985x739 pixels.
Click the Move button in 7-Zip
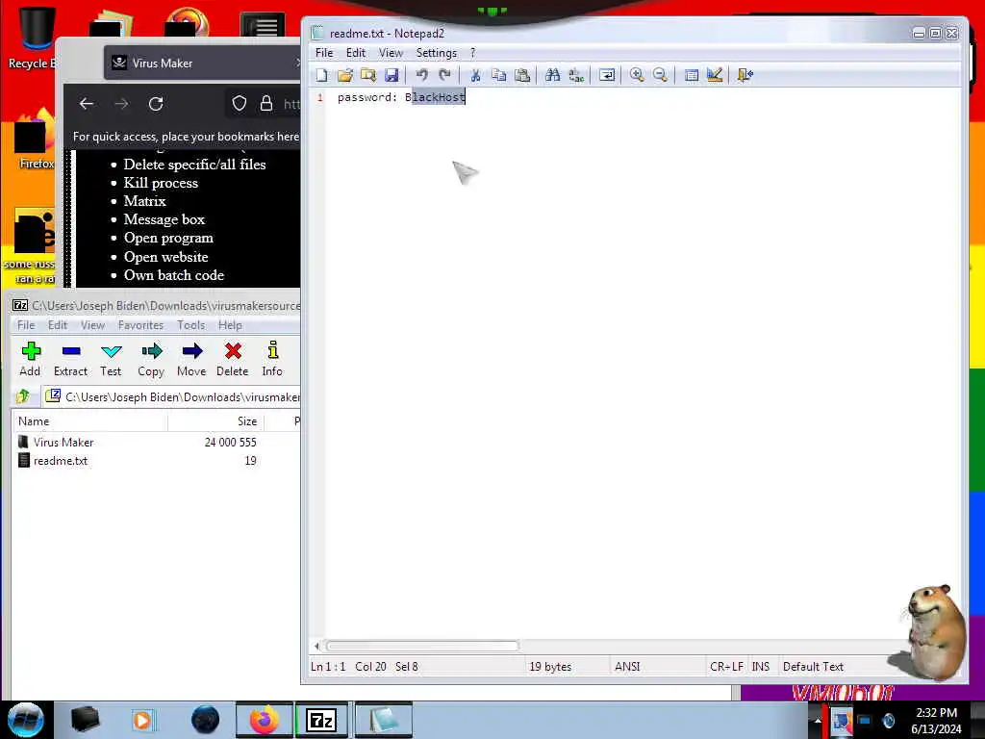coord(191,360)
